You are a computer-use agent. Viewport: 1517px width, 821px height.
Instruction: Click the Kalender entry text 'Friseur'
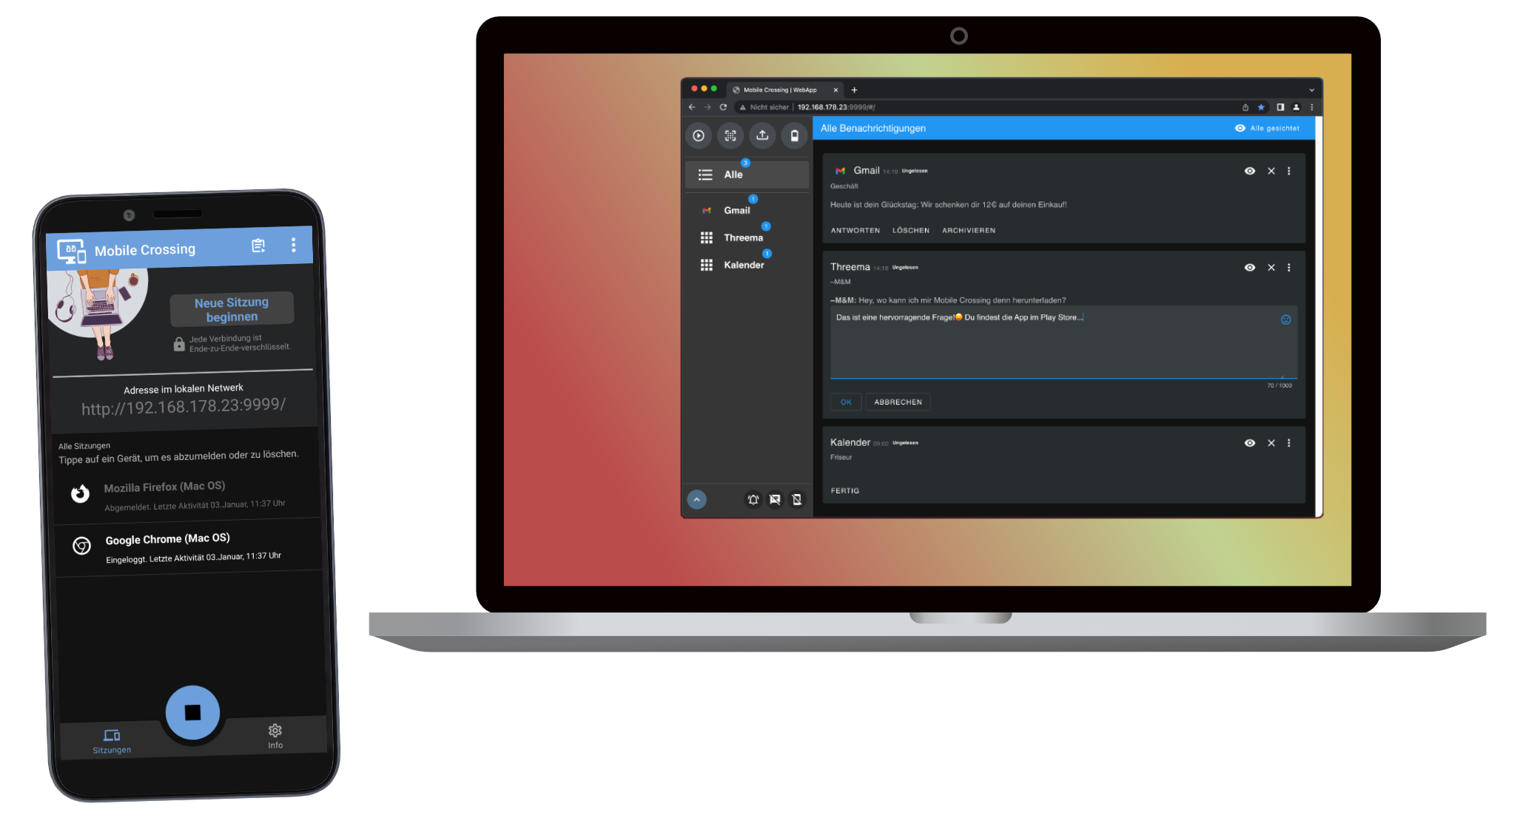(x=841, y=458)
